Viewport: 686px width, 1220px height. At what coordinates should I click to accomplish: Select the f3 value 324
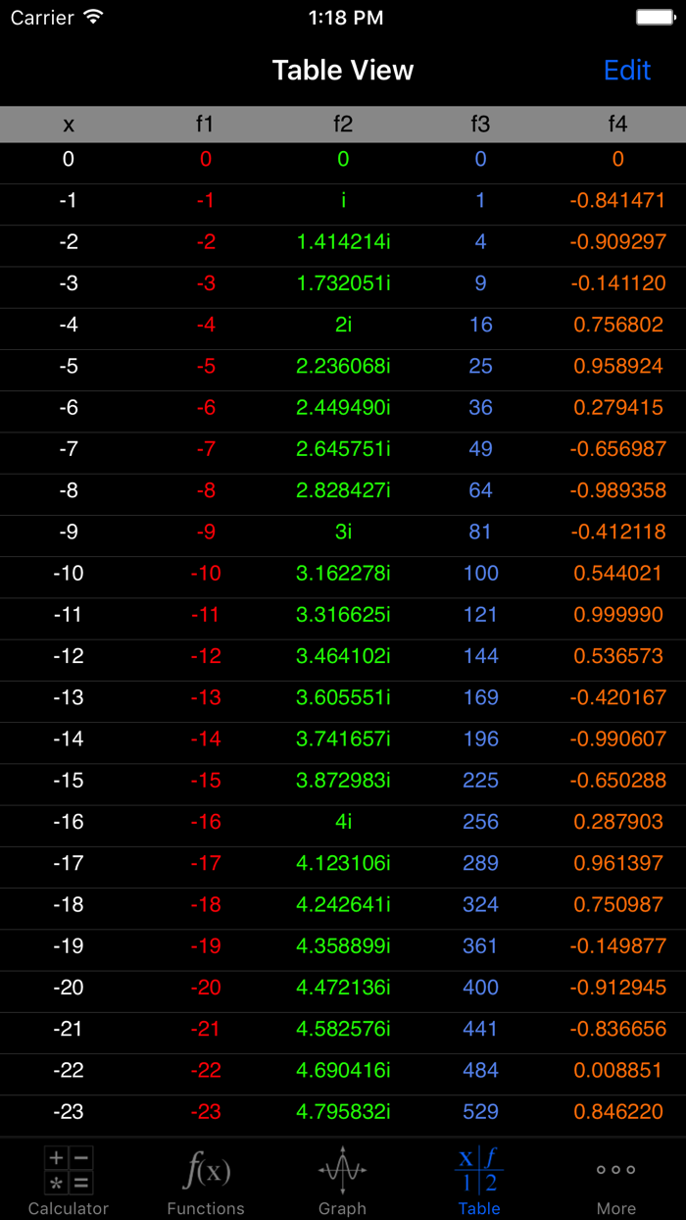480,904
